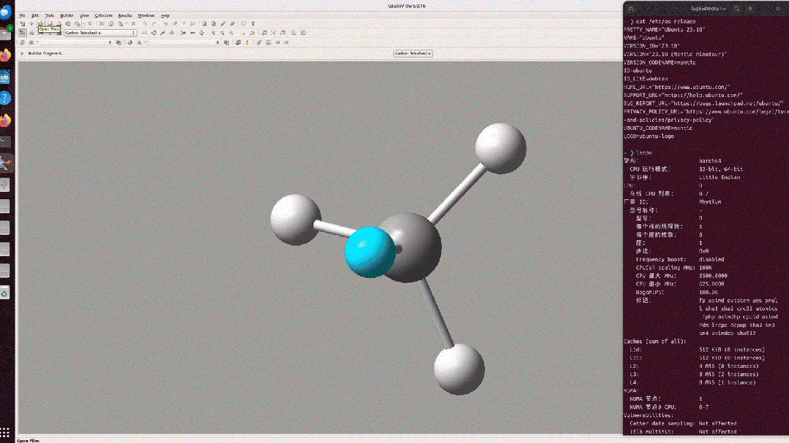The width and height of the screenshot is (789, 443).
Task: Select the Modify Angle tool
Action: pyautogui.click(x=154, y=33)
